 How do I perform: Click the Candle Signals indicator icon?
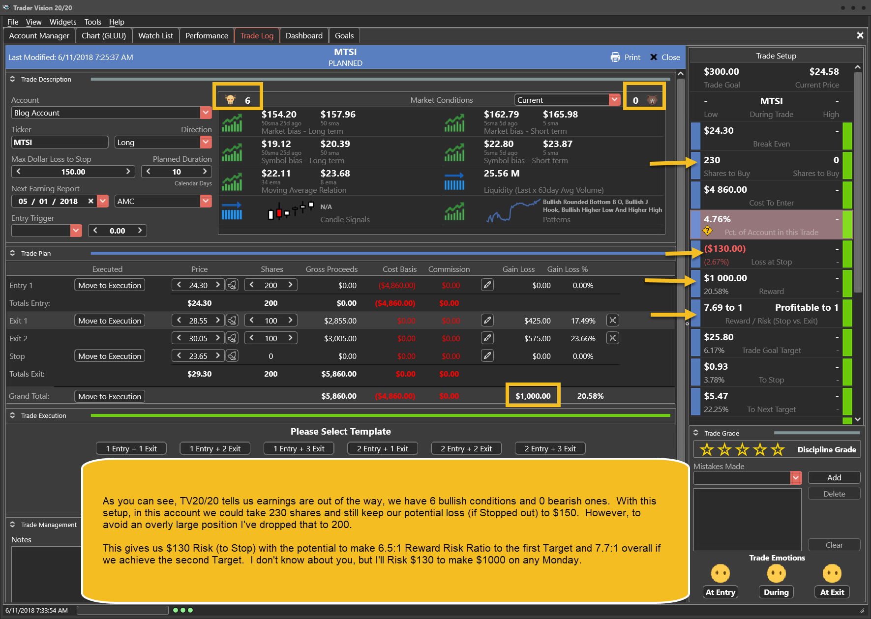[232, 211]
